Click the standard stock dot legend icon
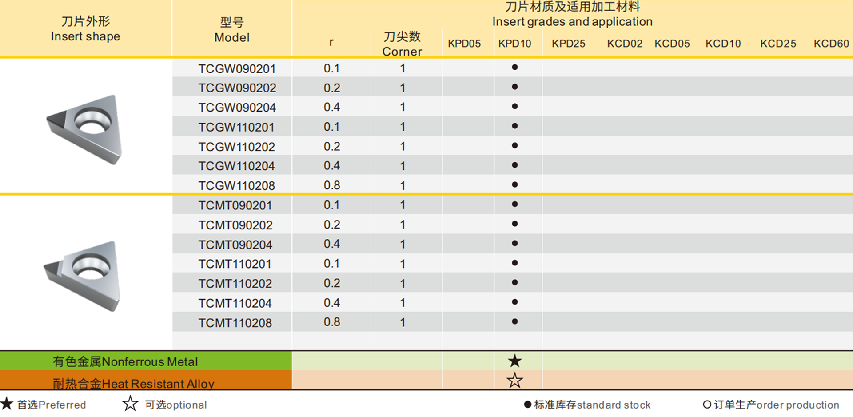853x417 pixels. tap(527, 405)
